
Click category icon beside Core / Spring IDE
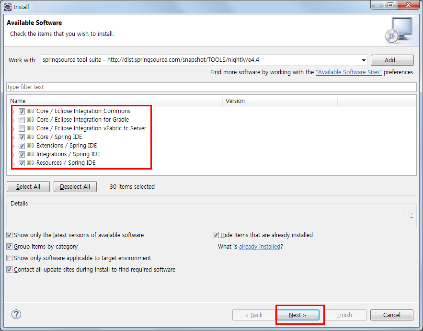point(30,137)
